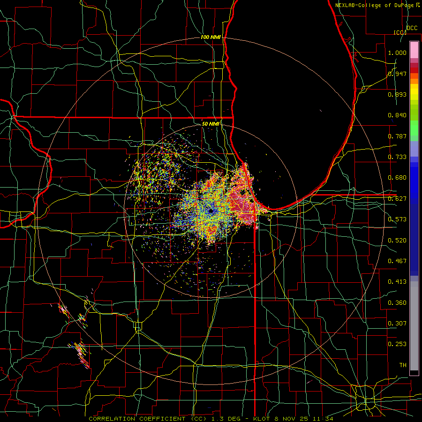Click the 0.627 scale value
Viewport: 422px width, 422px height.
pos(397,199)
